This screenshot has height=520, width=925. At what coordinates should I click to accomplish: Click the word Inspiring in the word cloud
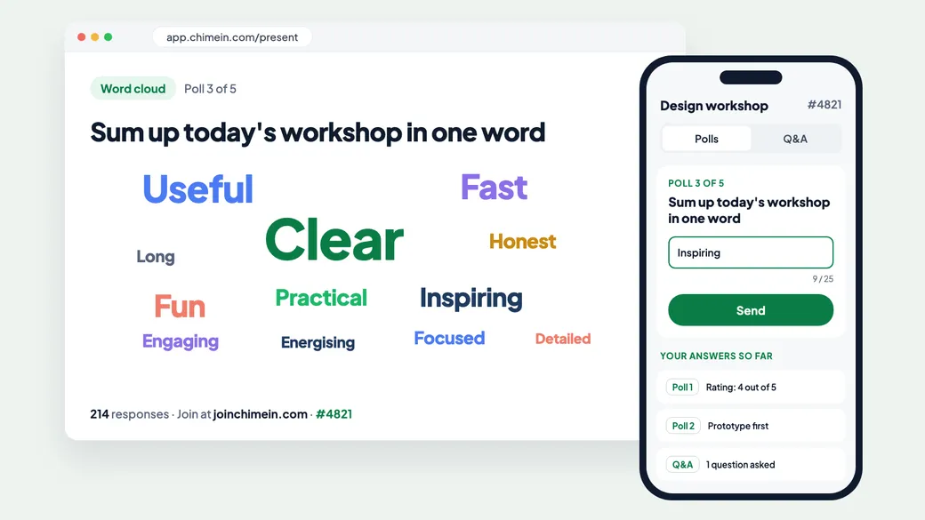[x=471, y=299]
